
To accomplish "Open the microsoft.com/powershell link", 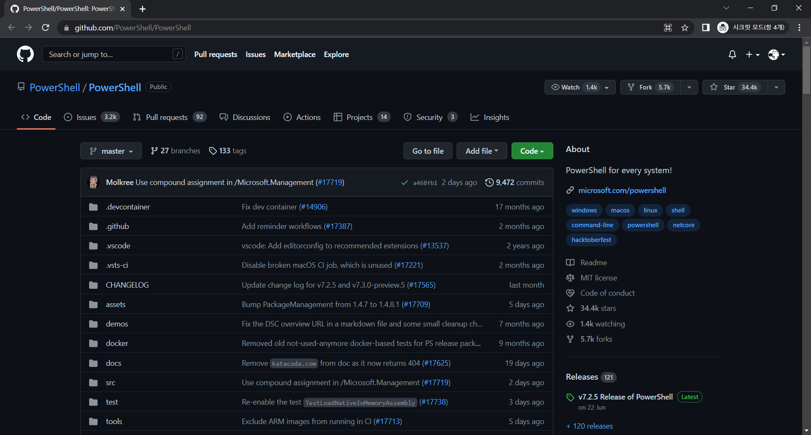I will click(622, 190).
